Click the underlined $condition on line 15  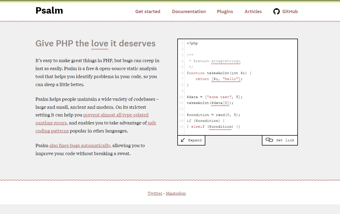click(220, 126)
